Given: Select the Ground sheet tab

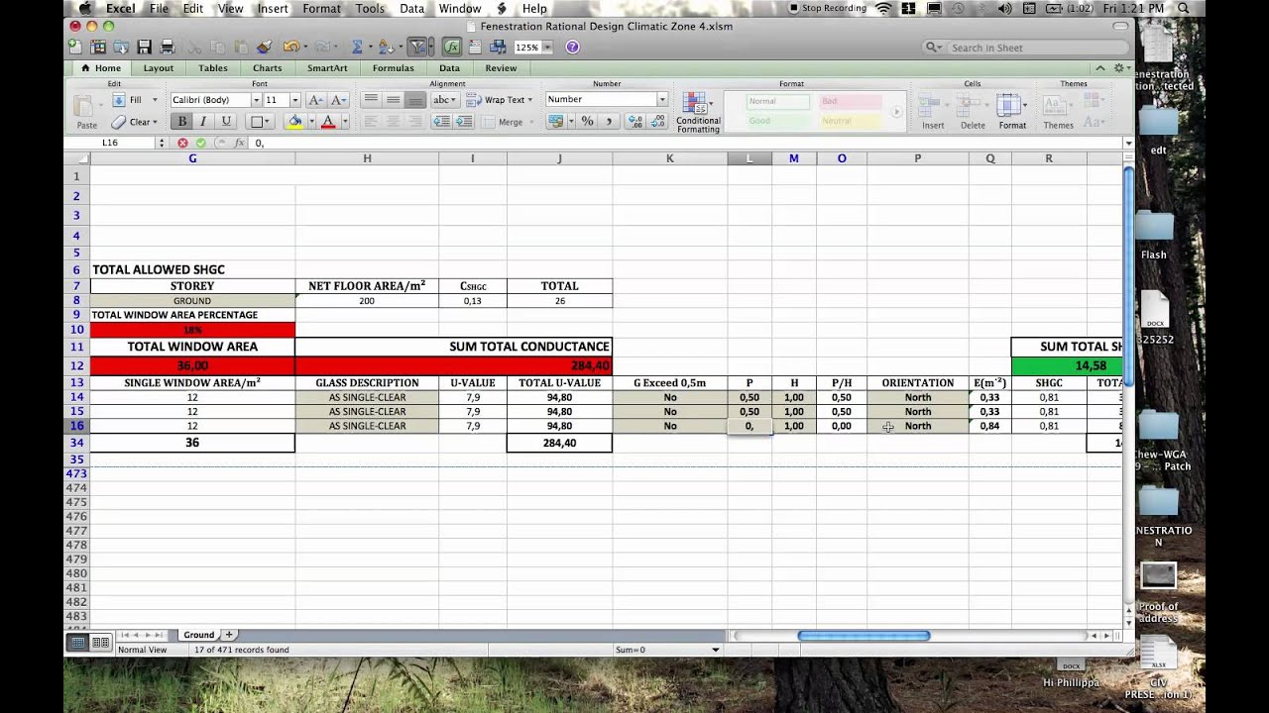Looking at the screenshot, I should tap(198, 635).
